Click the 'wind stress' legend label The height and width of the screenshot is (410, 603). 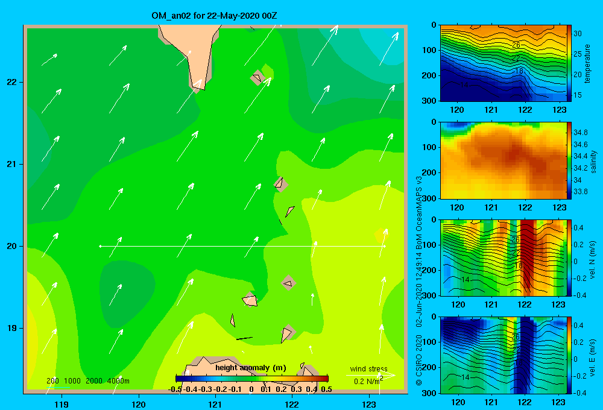click(369, 368)
